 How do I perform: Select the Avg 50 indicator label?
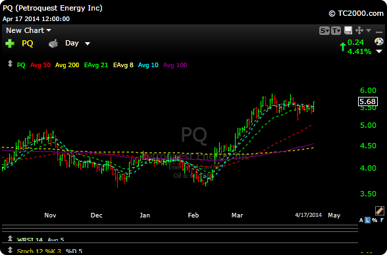tap(41, 65)
